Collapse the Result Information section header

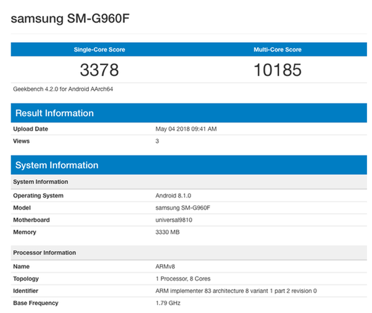(54, 113)
